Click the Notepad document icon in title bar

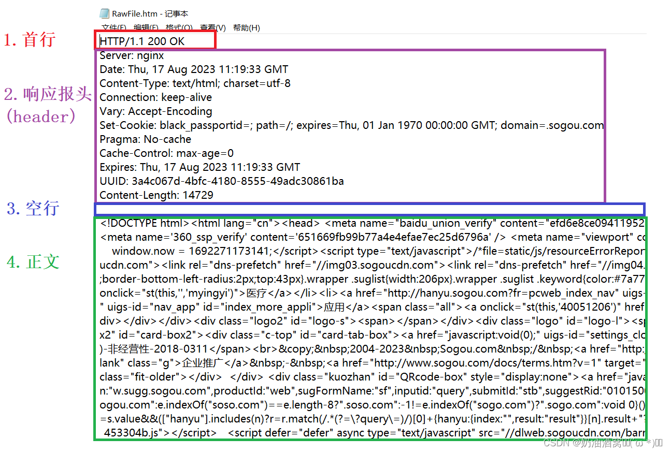pyautogui.click(x=104, y=14)
